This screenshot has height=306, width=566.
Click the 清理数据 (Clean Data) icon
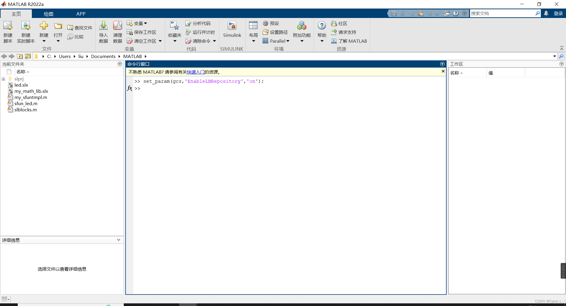(x=118, y=26)
